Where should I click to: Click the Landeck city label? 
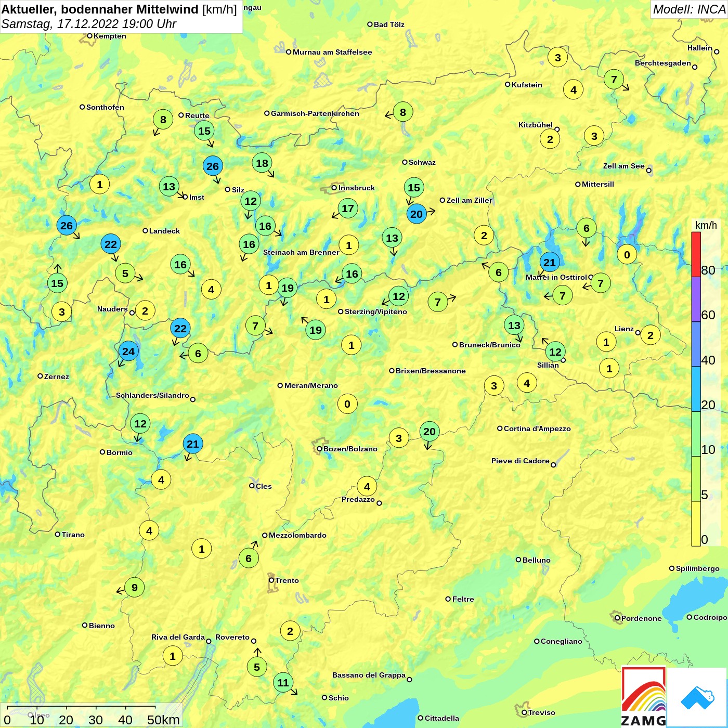coord(164,231)
